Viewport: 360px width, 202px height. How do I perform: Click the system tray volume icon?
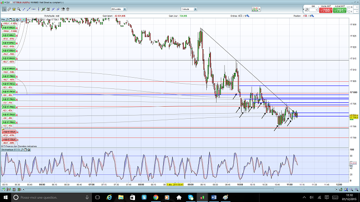tap(312, 197)
